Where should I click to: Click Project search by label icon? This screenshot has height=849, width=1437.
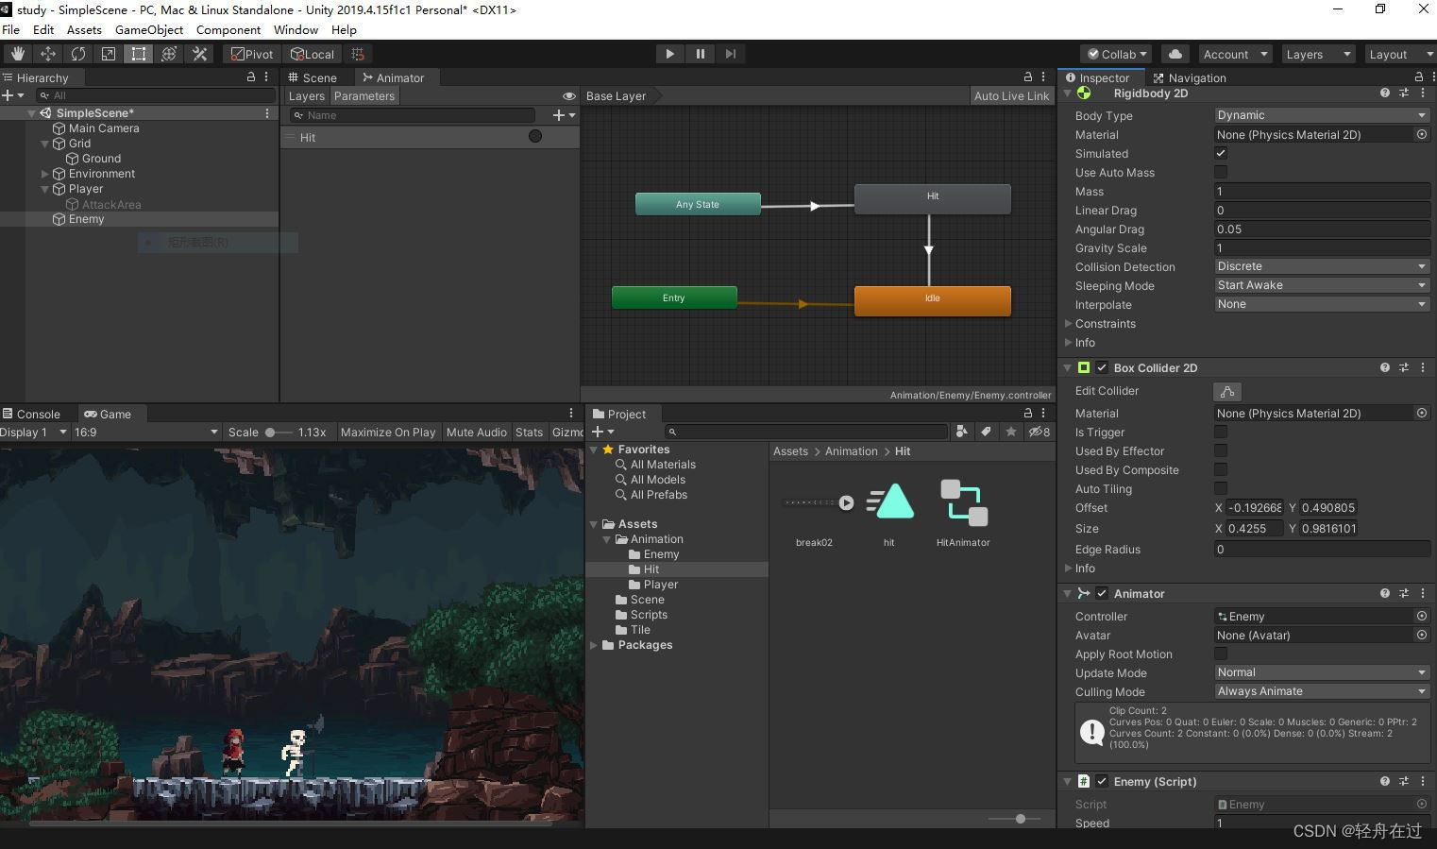986,432
